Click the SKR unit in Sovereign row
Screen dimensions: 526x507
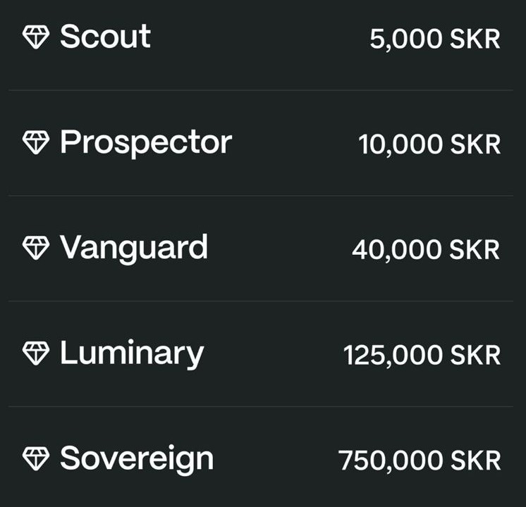coord(475,461)
